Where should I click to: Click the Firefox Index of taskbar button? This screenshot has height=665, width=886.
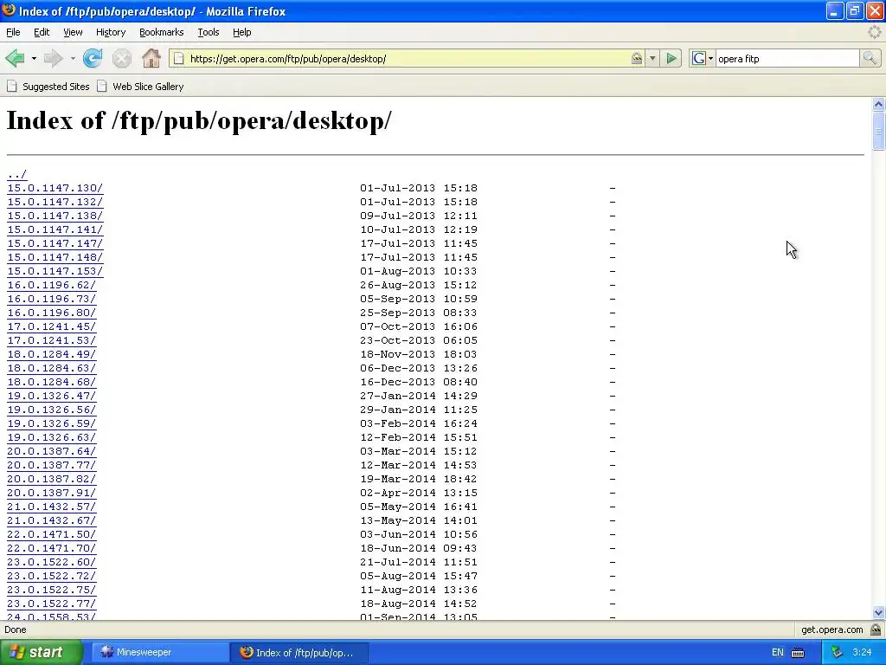coord(299,653)
